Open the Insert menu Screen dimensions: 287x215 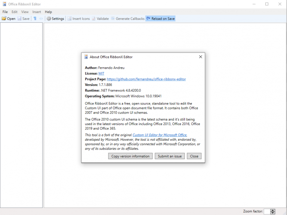point(37,12)
